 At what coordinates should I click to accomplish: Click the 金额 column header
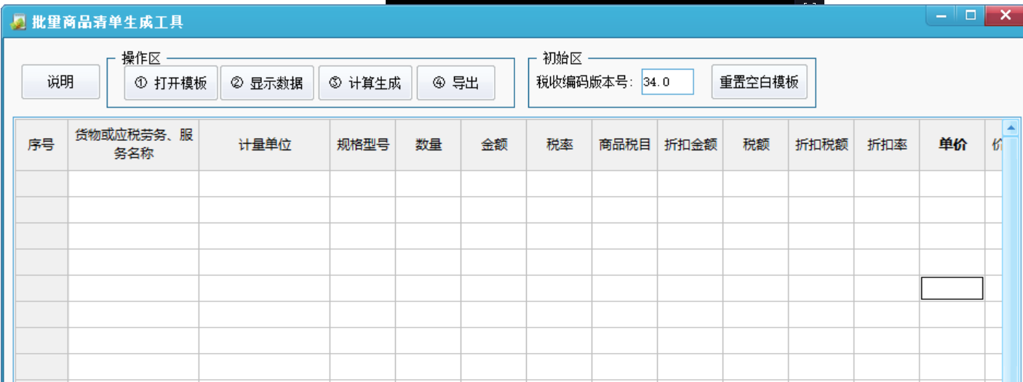point(493,145)
